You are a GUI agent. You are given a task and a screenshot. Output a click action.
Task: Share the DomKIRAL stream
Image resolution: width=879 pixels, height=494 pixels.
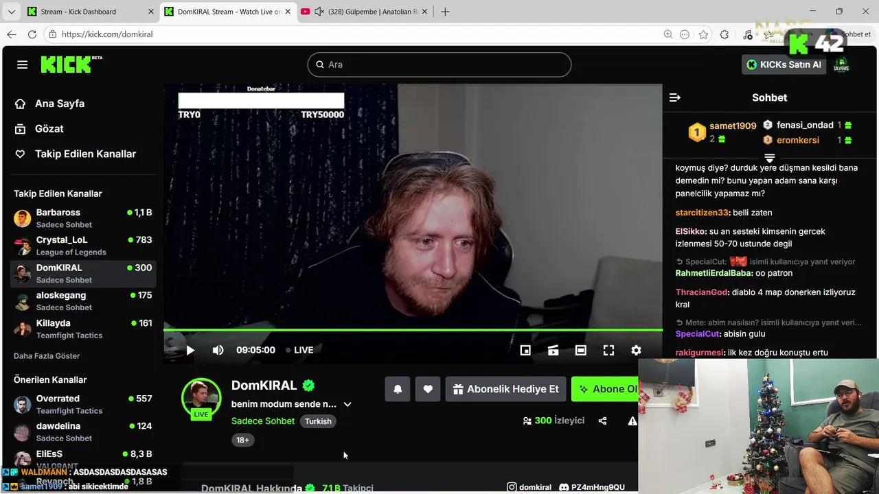(x=602, y=421)
